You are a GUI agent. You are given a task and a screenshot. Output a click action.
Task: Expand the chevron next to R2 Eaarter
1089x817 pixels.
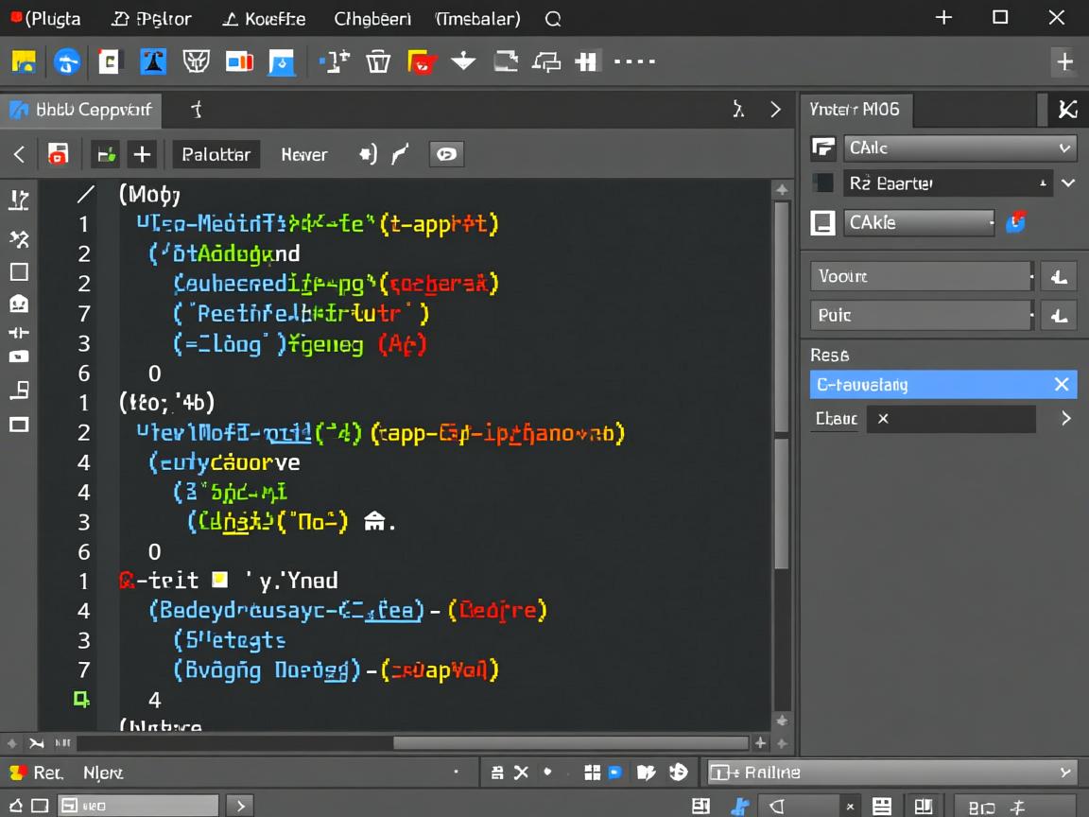[x=1068, y=183]
